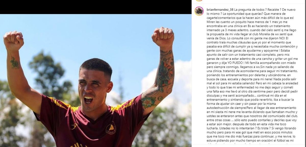Open brianfernandez_38 profile avatar beside caption
306x147 pixels.
click(x=199, y=11)
